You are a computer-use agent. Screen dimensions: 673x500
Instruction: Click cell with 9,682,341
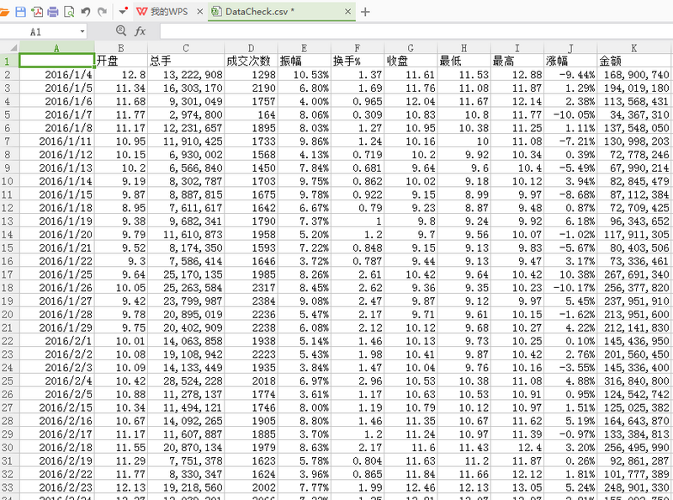(186, 221)
